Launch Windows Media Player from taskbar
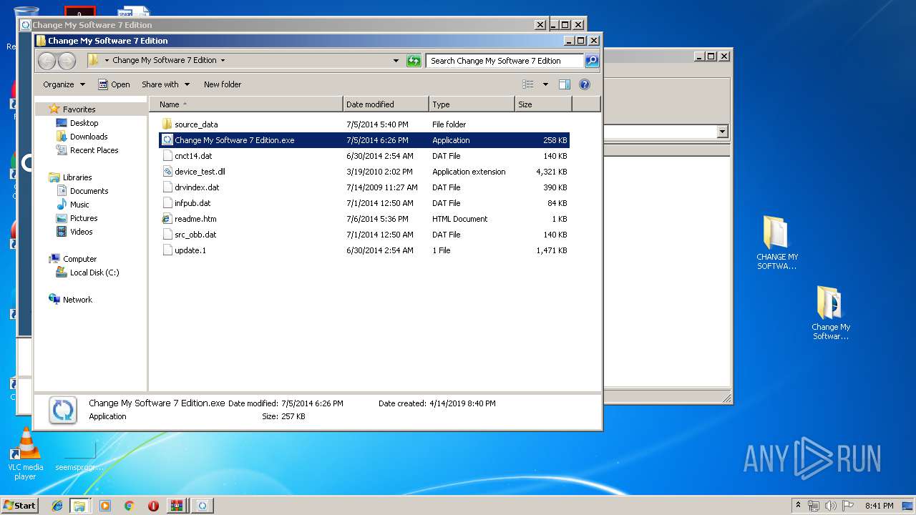916x515 pixels. coord(105,506)
